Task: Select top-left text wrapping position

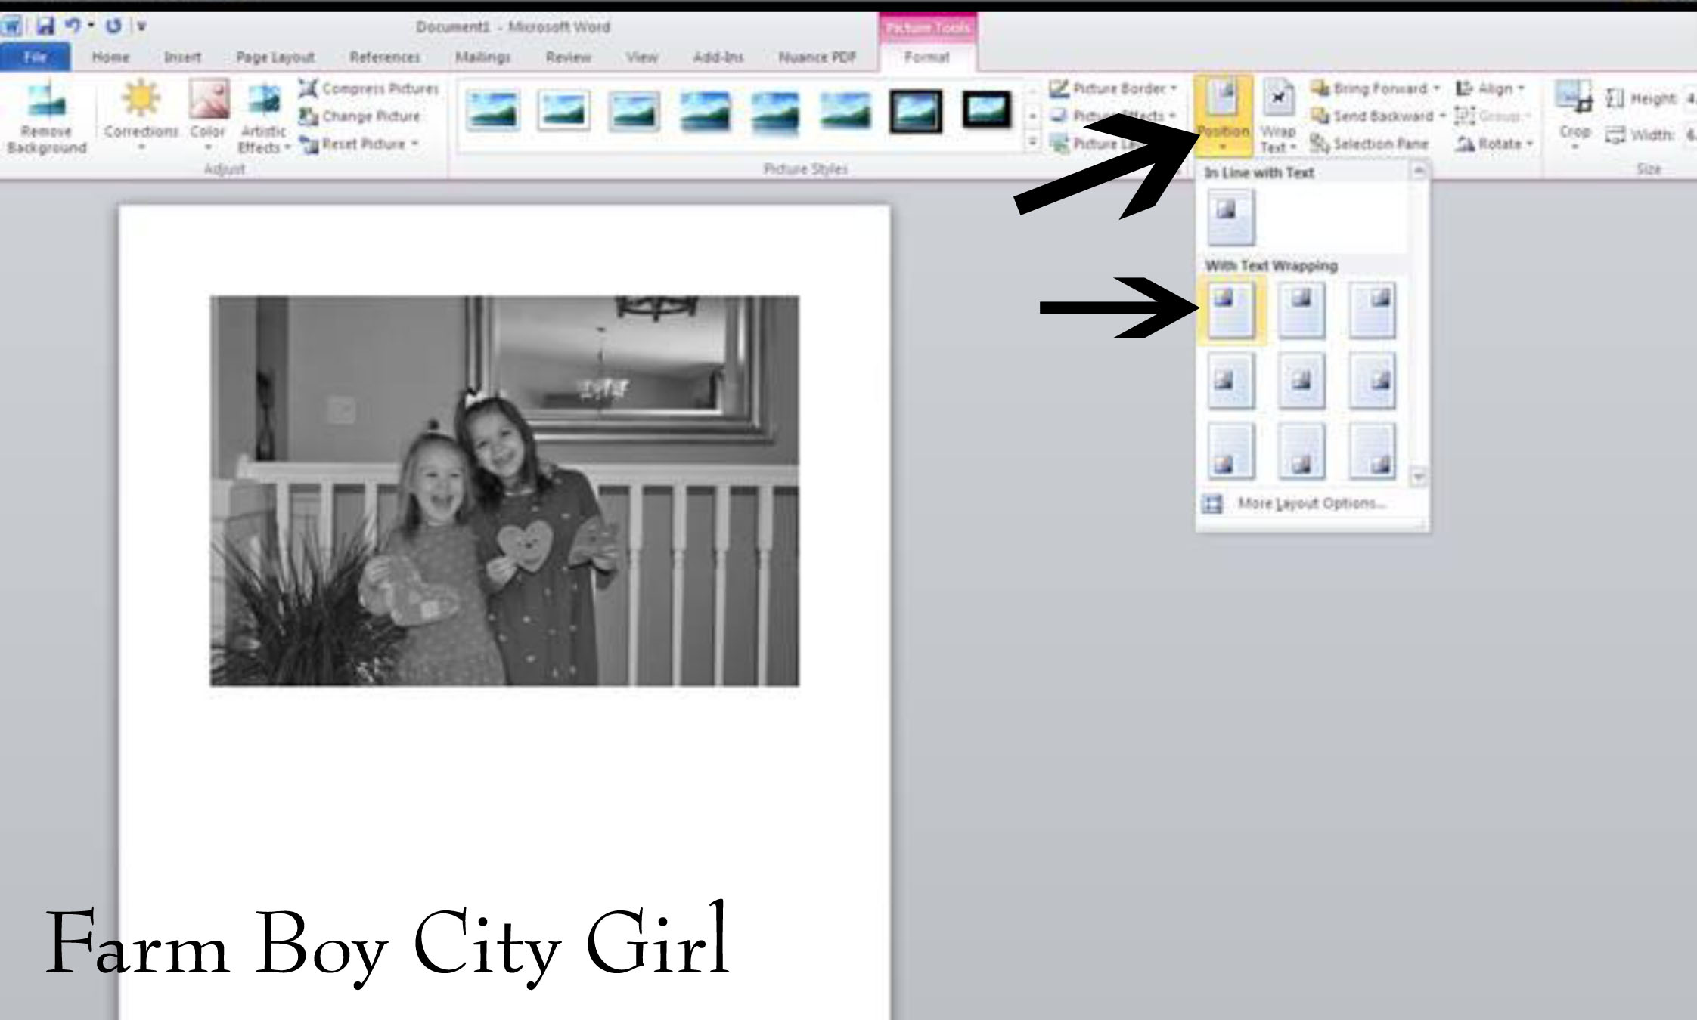Action: [1230, 310]
